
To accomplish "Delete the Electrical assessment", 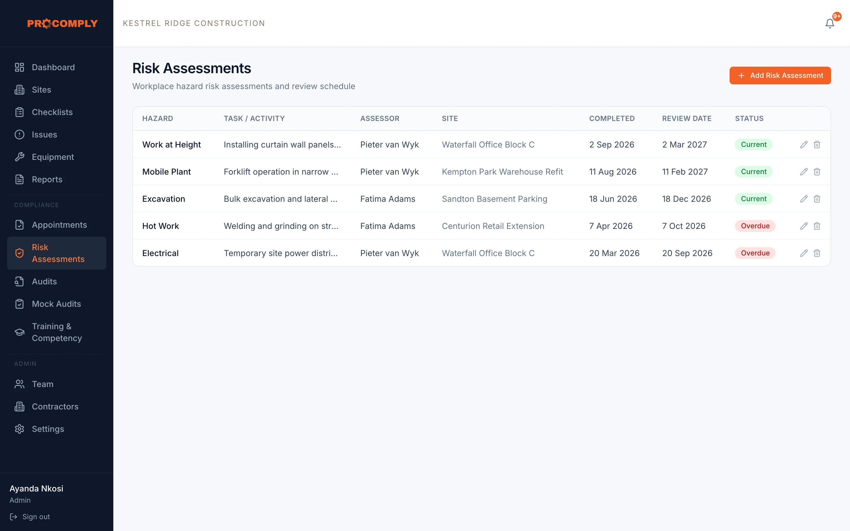I will [x=817, y=253].
